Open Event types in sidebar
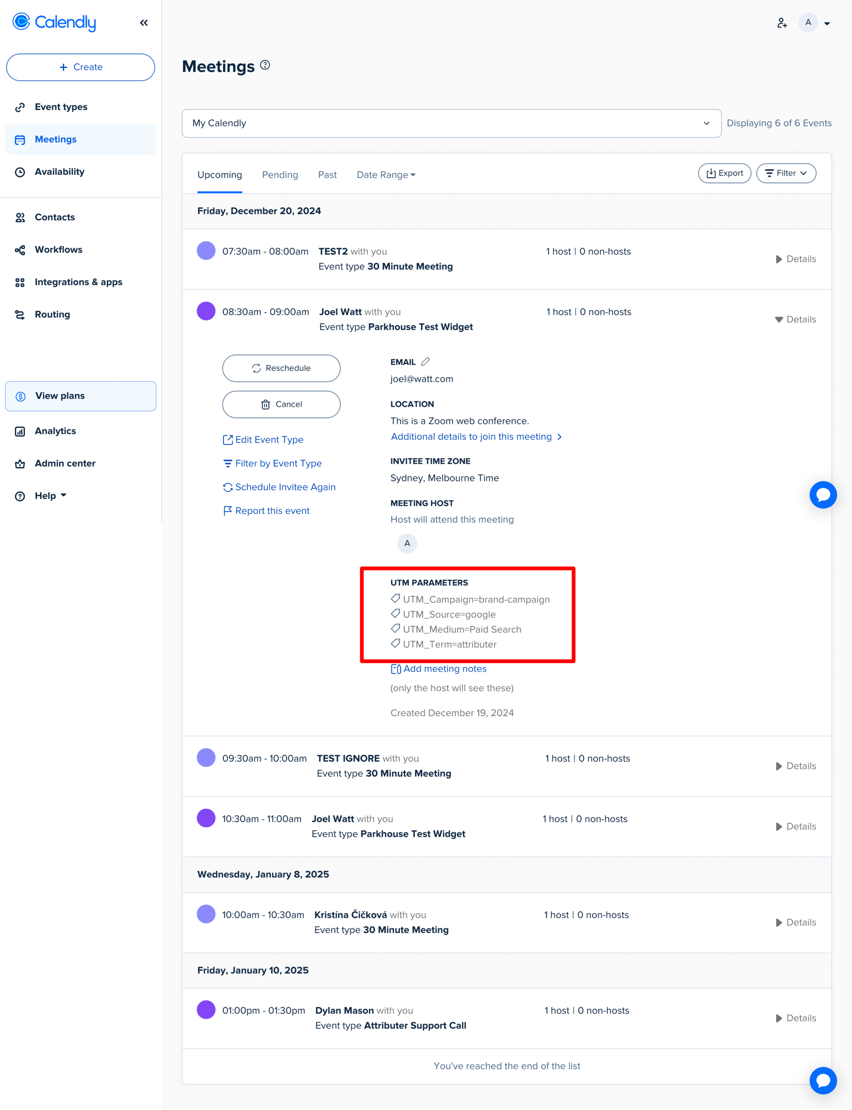 (x=81, y=107)
